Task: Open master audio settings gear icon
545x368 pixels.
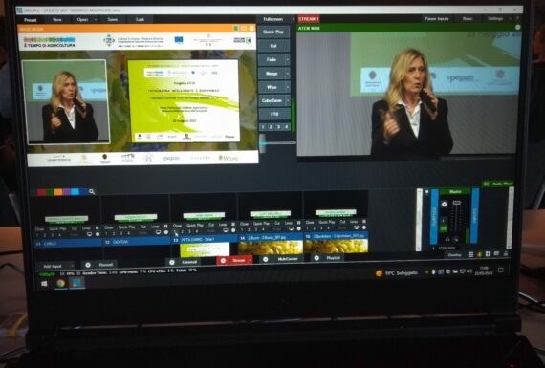Action: point(444,205)
